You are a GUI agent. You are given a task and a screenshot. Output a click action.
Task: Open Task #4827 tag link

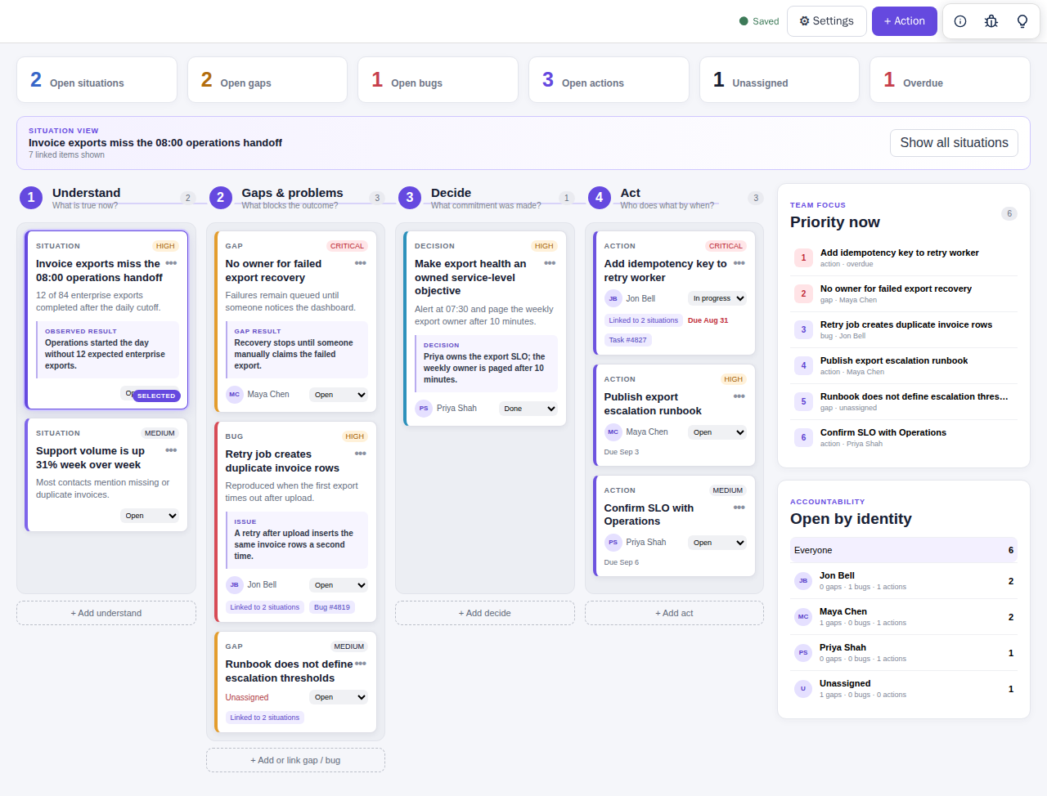point(627,340)
